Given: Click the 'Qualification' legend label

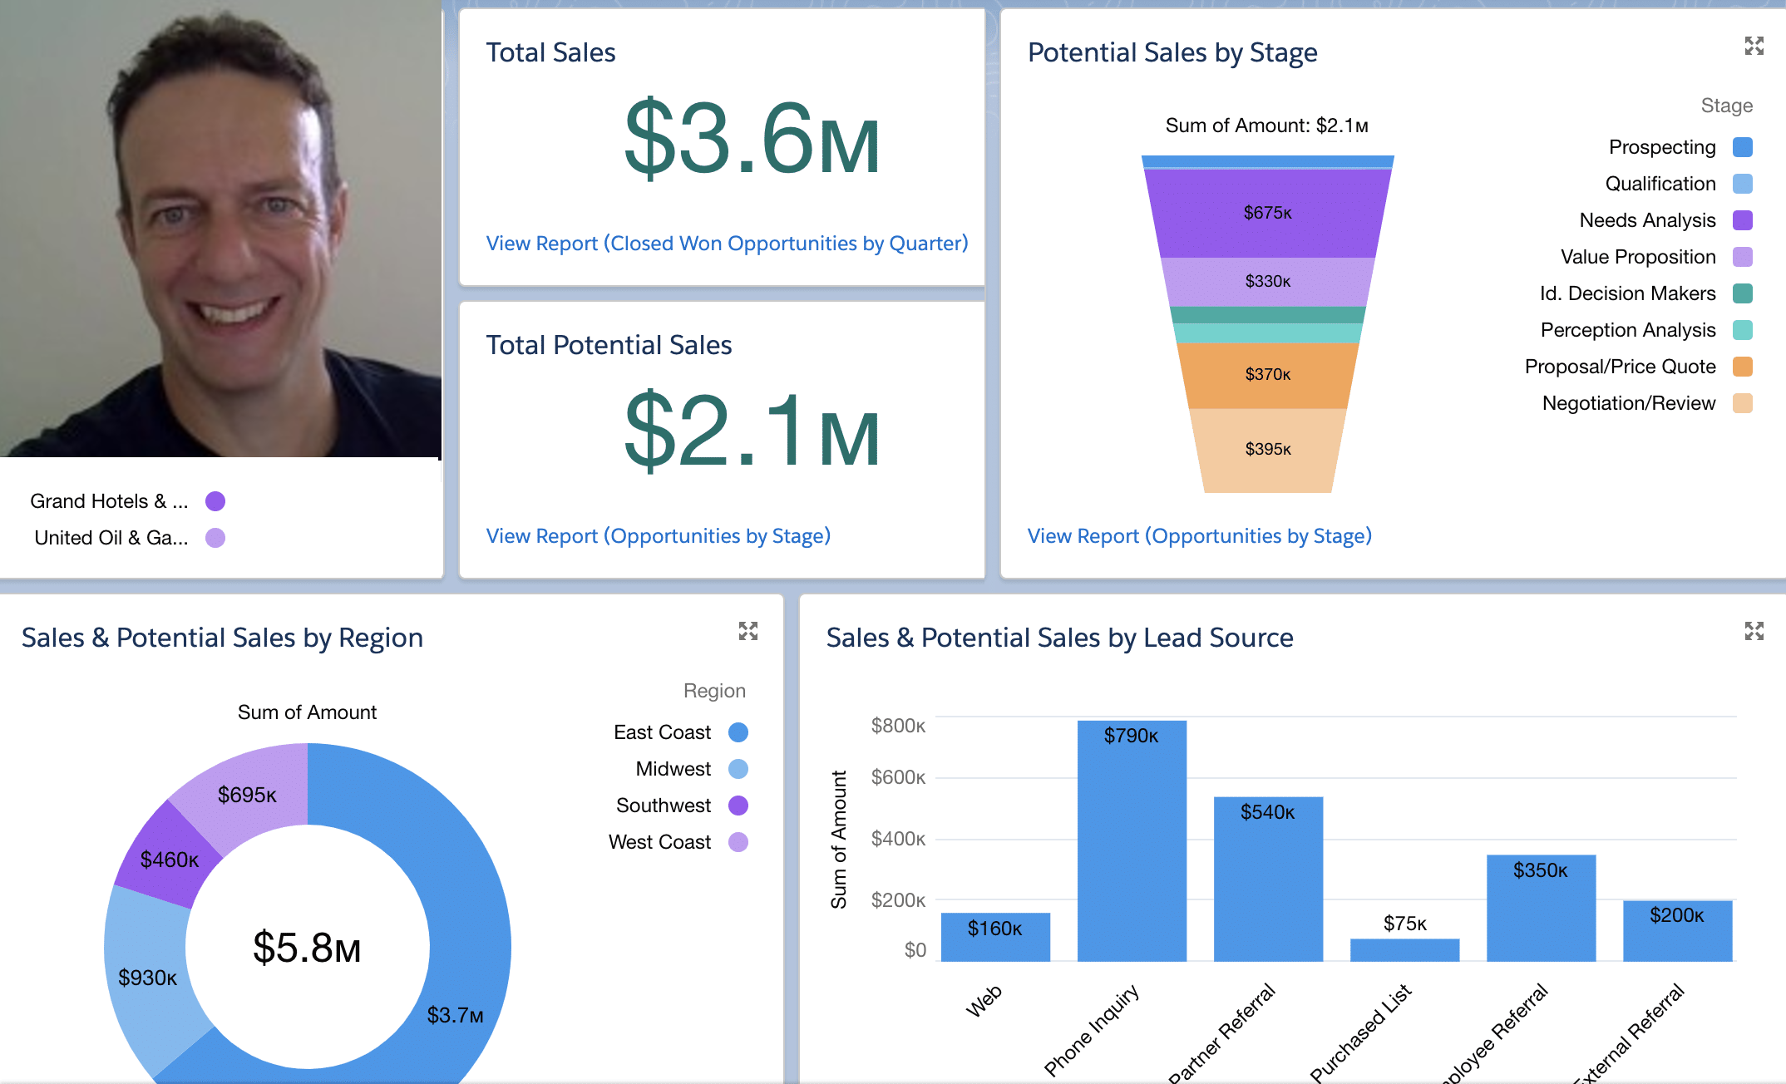Looking at the screenshot, I should point(1660,184).
